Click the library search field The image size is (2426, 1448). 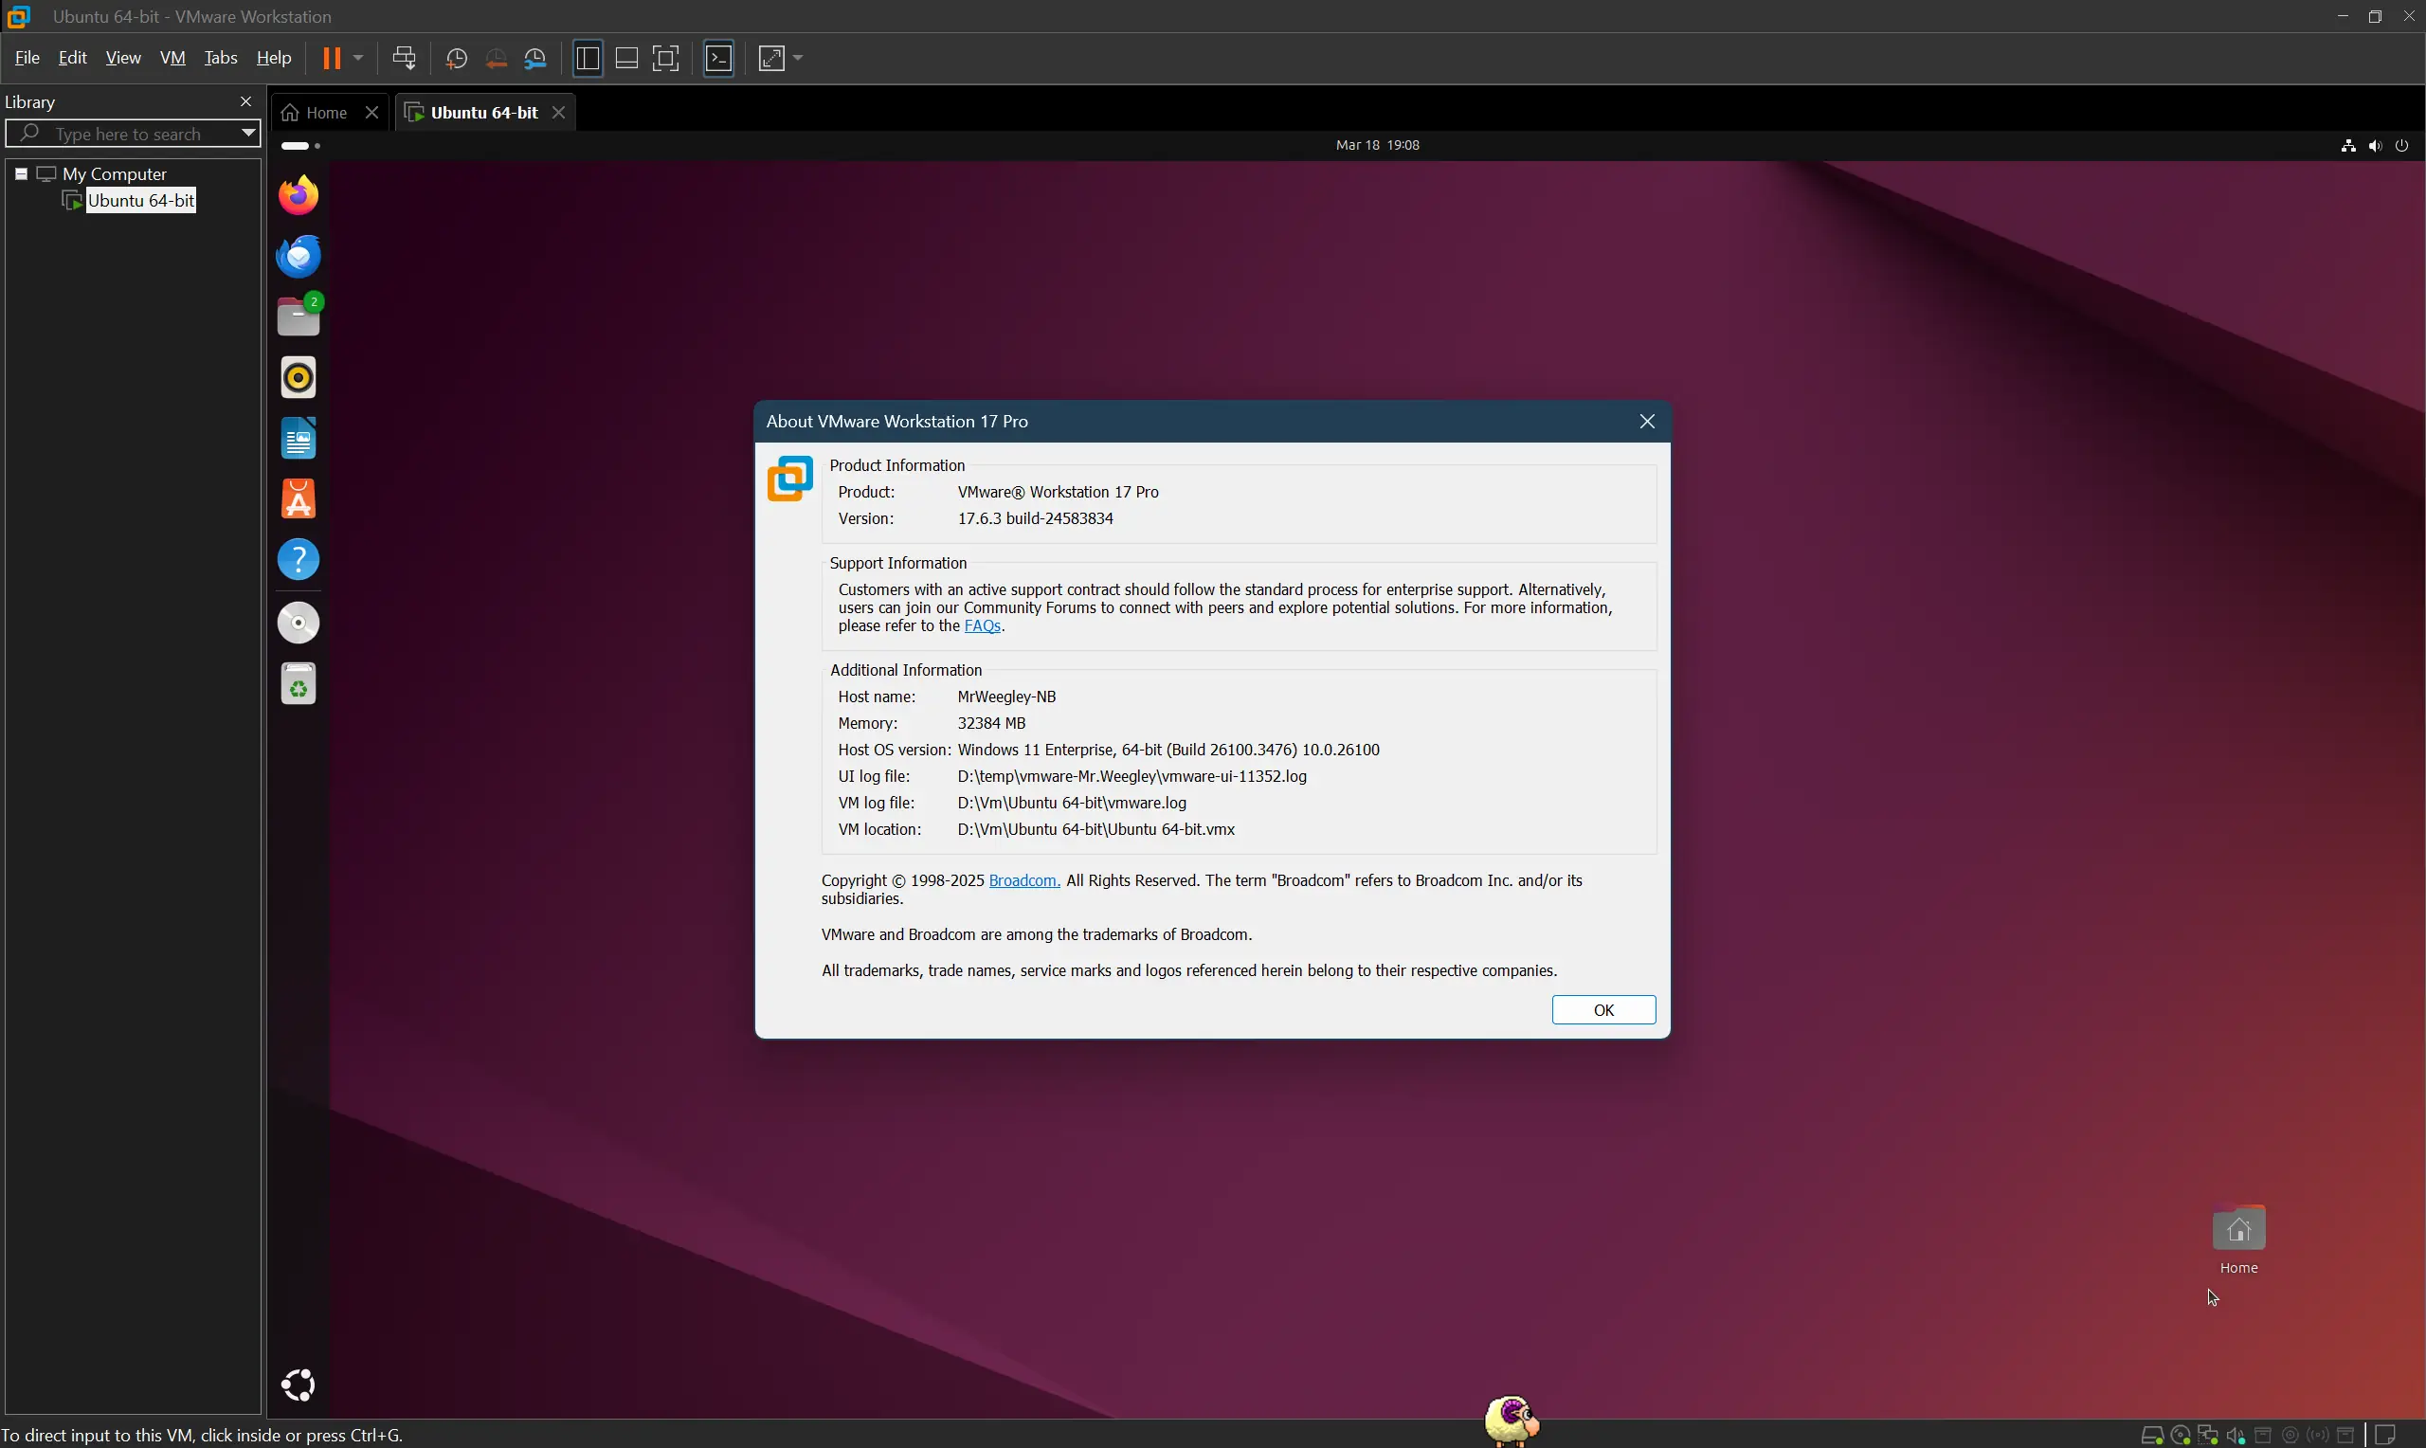click(127, 134)
